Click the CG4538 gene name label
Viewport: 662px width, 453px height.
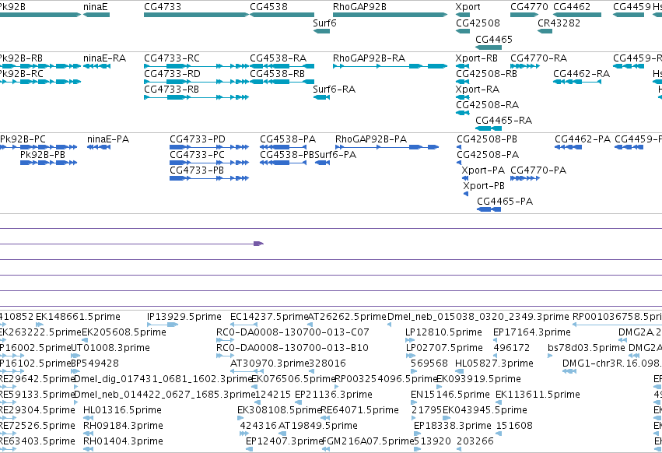[268, 7]
